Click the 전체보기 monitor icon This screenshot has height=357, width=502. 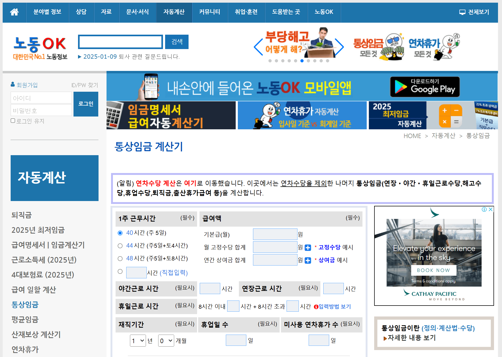click(x=462, y=12)
